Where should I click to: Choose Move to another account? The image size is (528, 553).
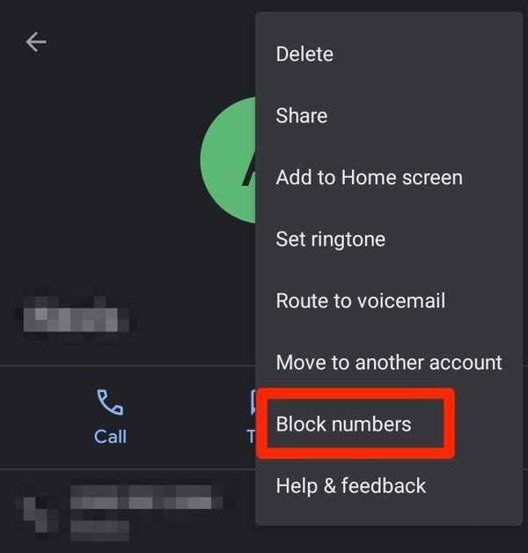click(x=389, y=363)
